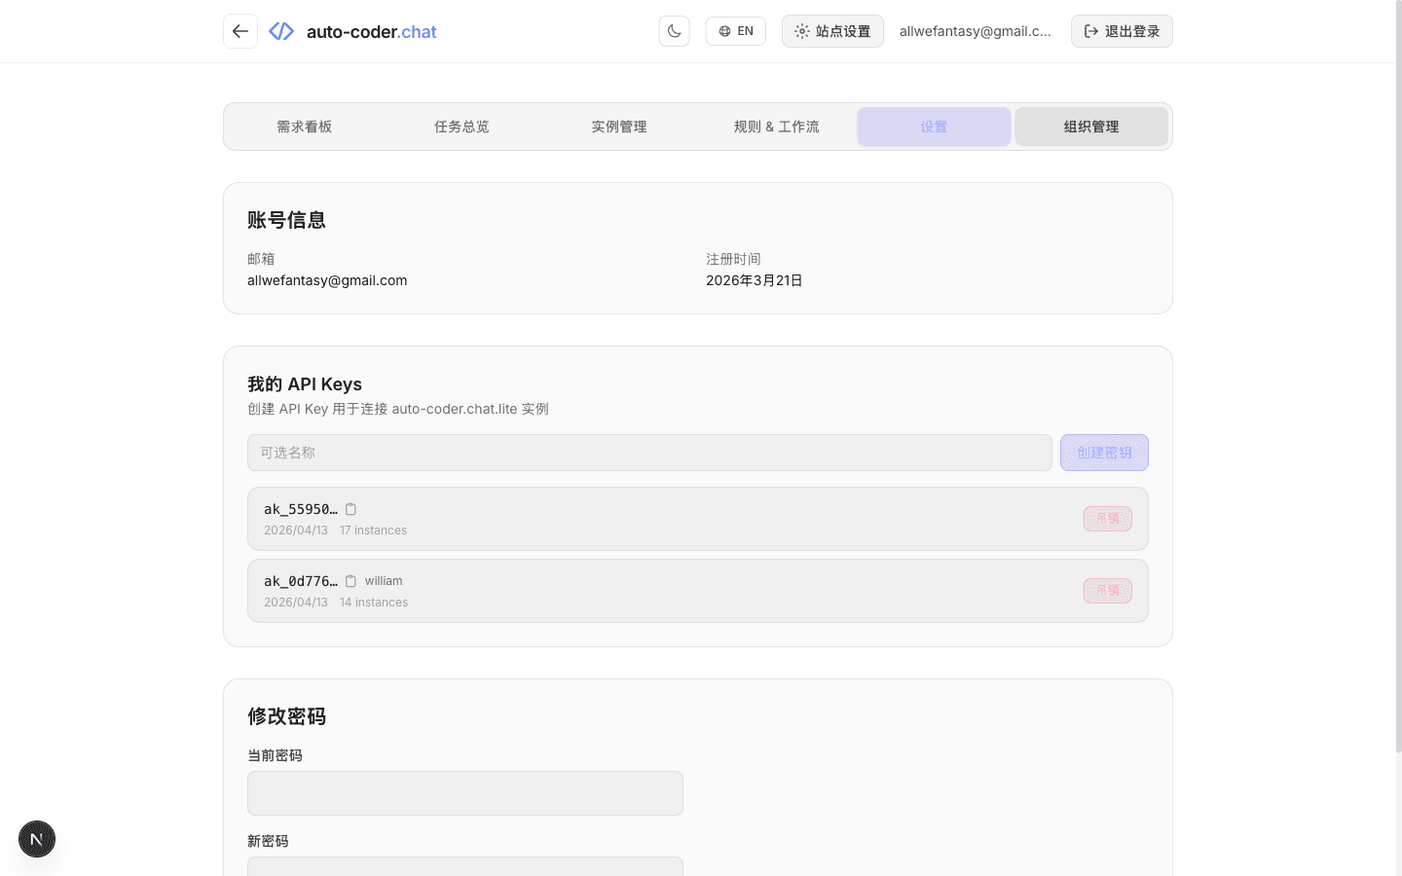1402x876 pixels.
Task: Open 站点设置 site settings
Action: [x=832, y=31]
